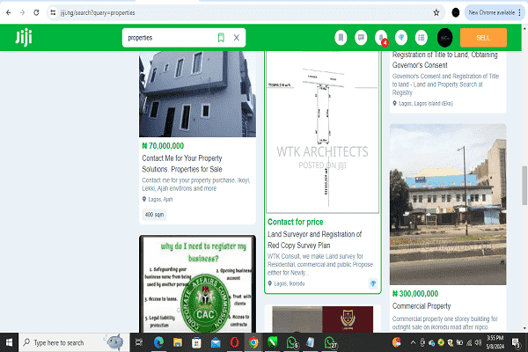528x352 pixels.
Task: Open saved bookmarks in Jiji header
Action: point(341,37)
